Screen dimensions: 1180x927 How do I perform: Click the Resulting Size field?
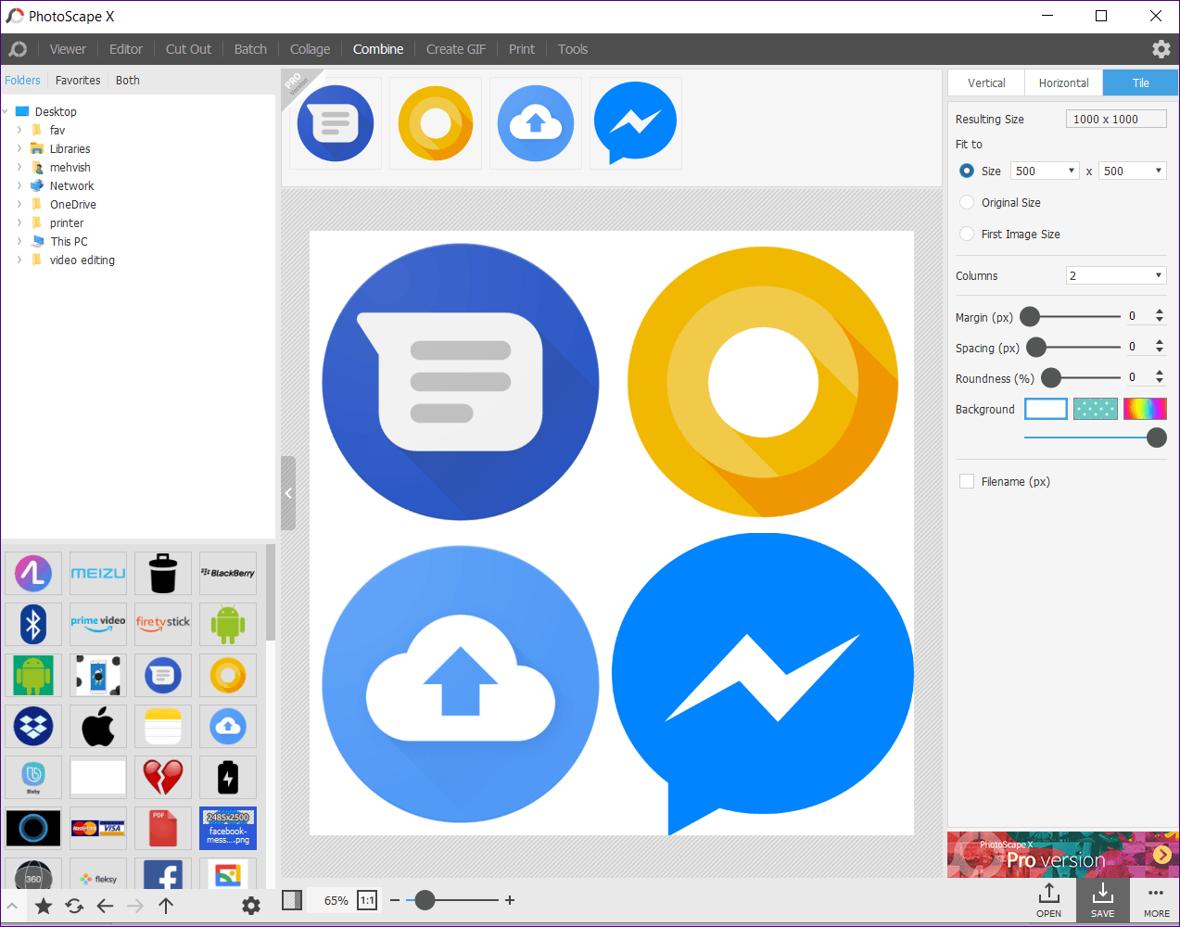click(1116, 119)
